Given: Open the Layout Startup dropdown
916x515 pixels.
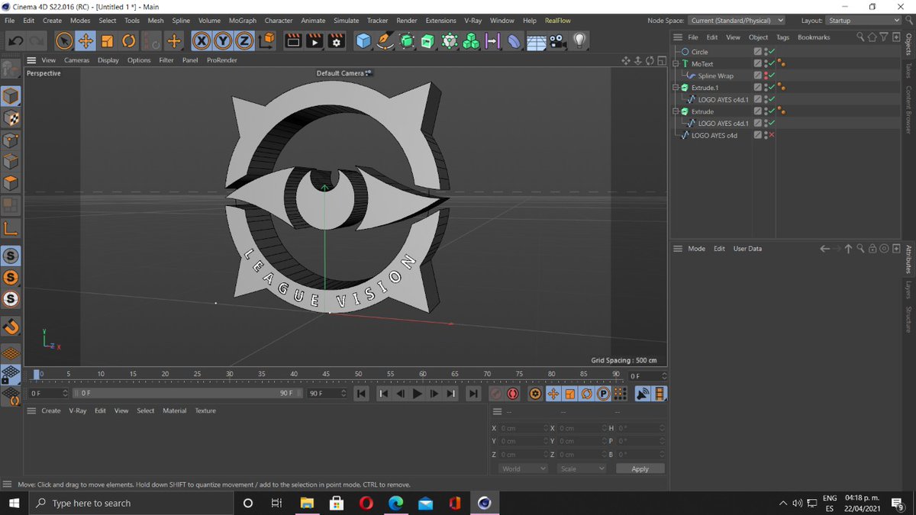Looking at the screenshot, I should [864, 21].
